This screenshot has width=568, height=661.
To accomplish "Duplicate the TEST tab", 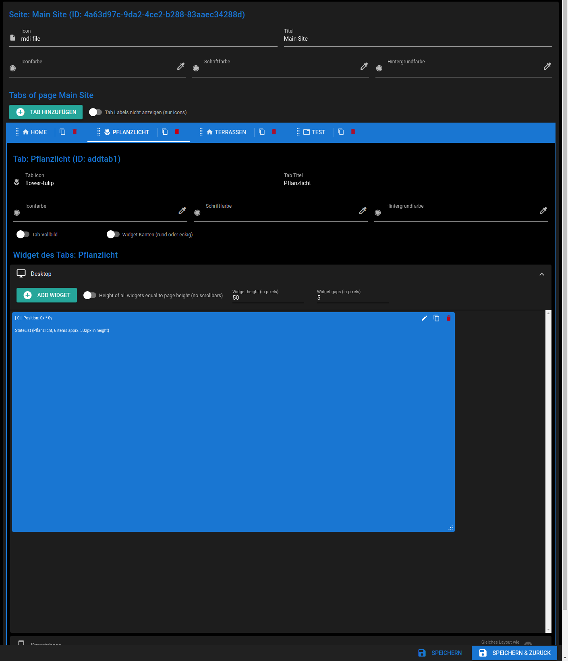I will tap(341, 132).
